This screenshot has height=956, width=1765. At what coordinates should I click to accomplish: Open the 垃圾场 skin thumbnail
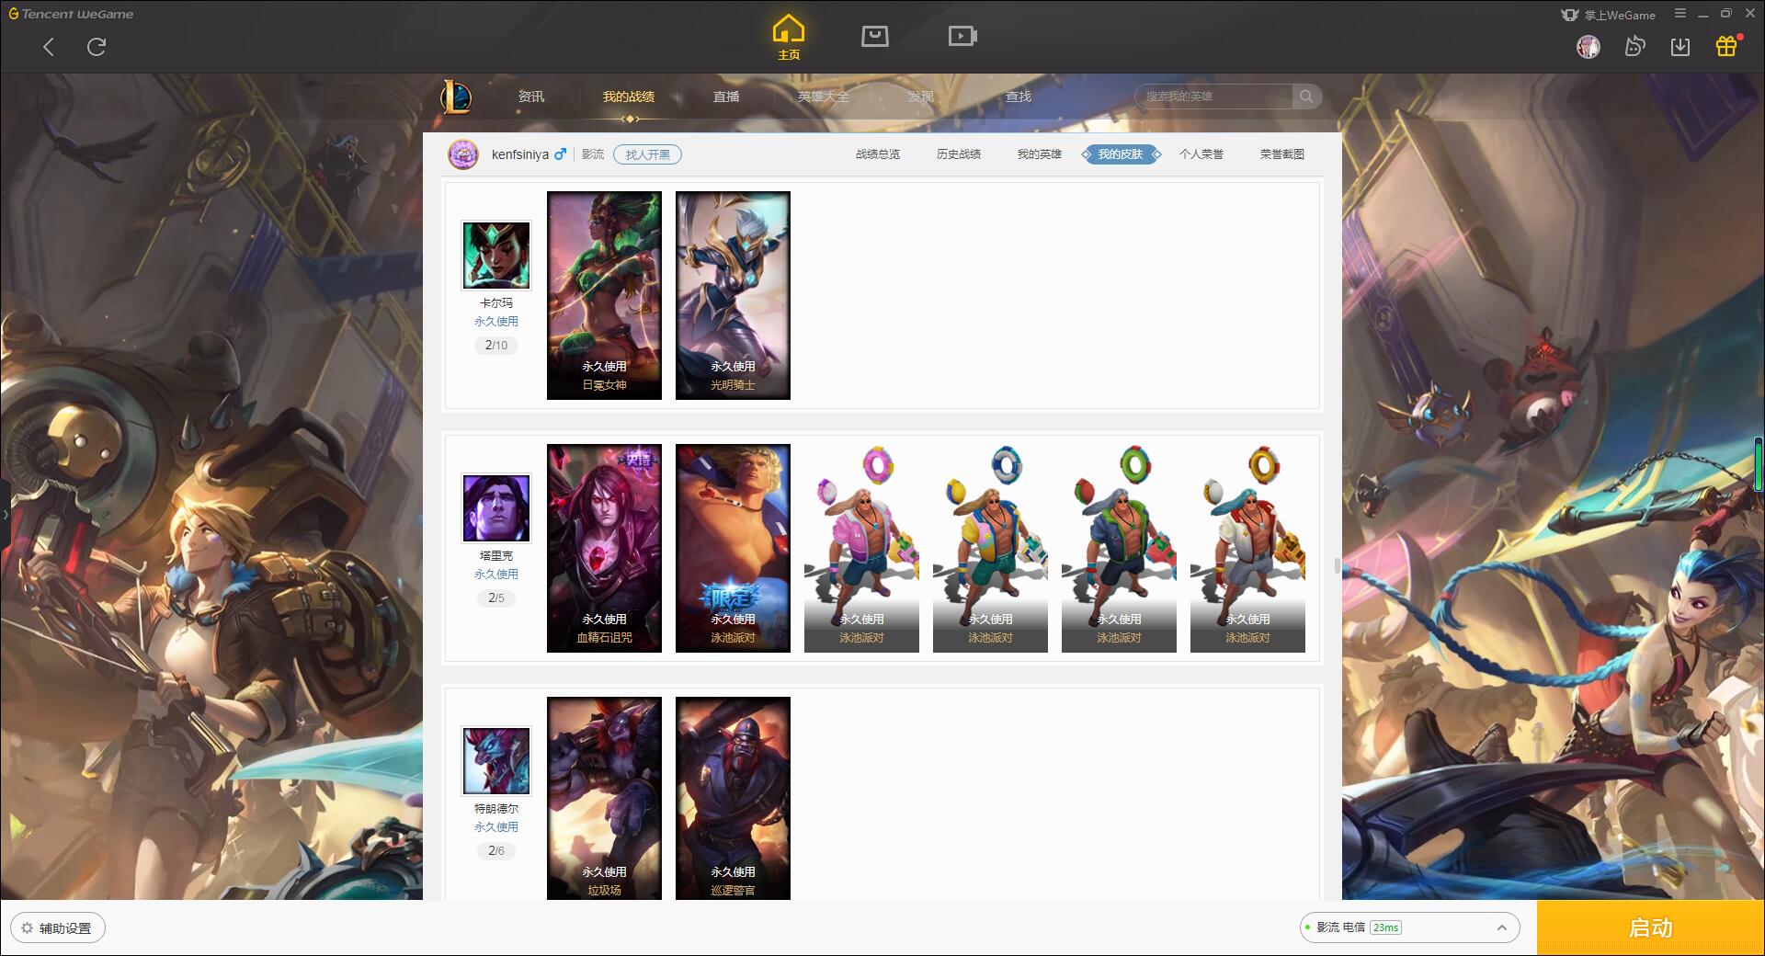click(604, 798)
